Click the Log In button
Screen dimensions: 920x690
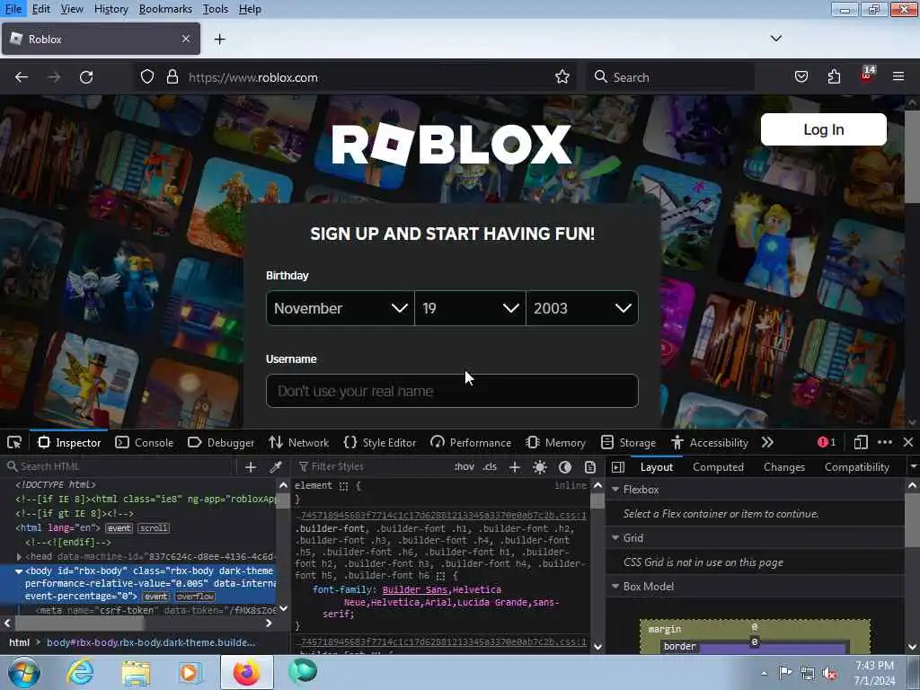point(824,129)
